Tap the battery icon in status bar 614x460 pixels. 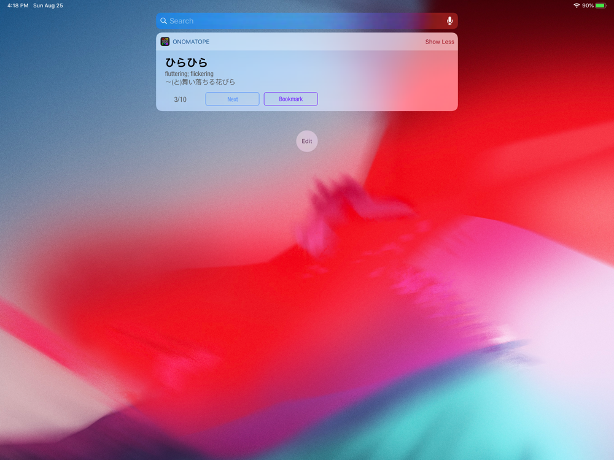click(x=601, y=6)
